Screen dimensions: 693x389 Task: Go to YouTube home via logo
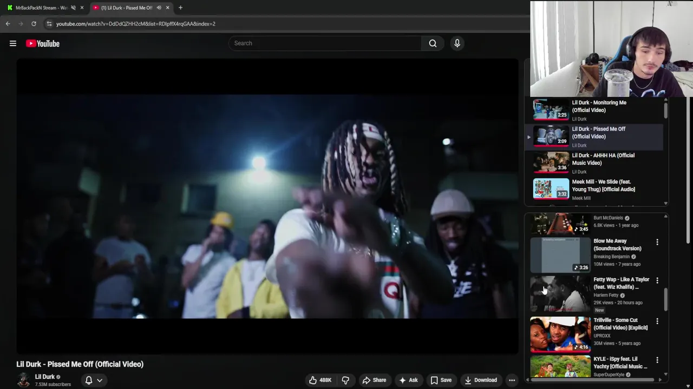(43, 43)
